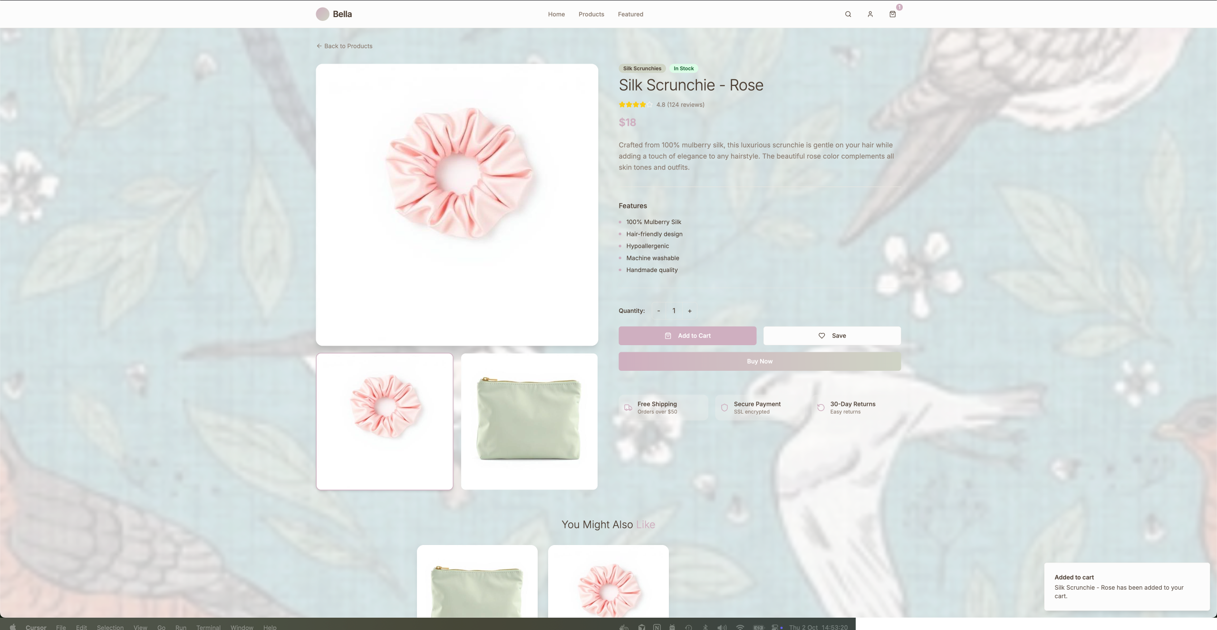Open the search icon in header
The height and width of the screenshot is (630, 1217).
point(848,14)
